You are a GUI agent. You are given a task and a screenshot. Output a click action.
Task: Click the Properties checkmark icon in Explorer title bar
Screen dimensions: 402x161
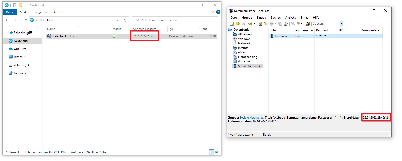[15, 5]
